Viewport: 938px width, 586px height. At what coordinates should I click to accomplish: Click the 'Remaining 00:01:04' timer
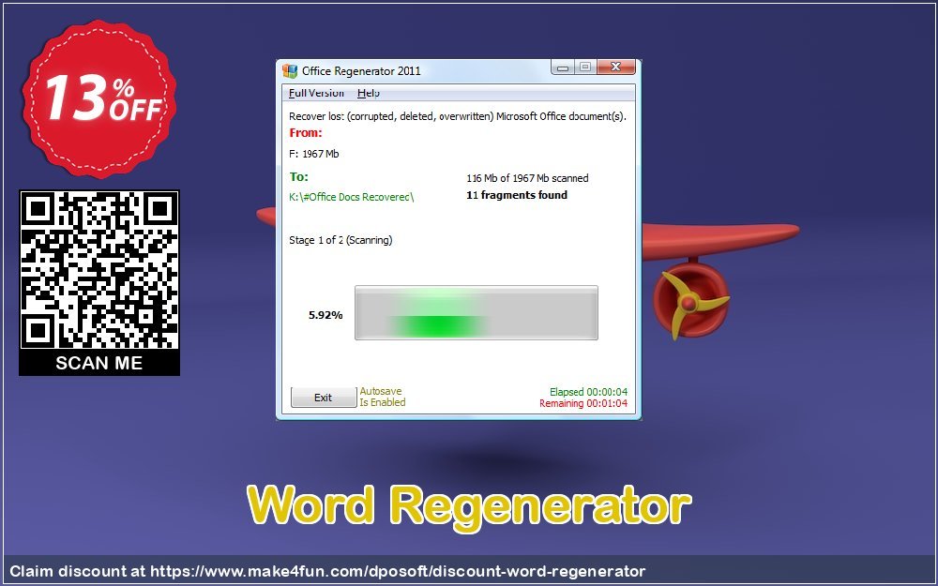point(583,403)
